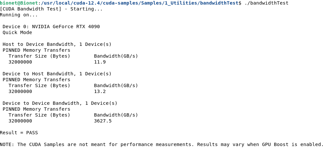This screenshot has width=323, height=148.
Task: Click the 3627.5 bandwidth value
Action: [x=103, y=121]
